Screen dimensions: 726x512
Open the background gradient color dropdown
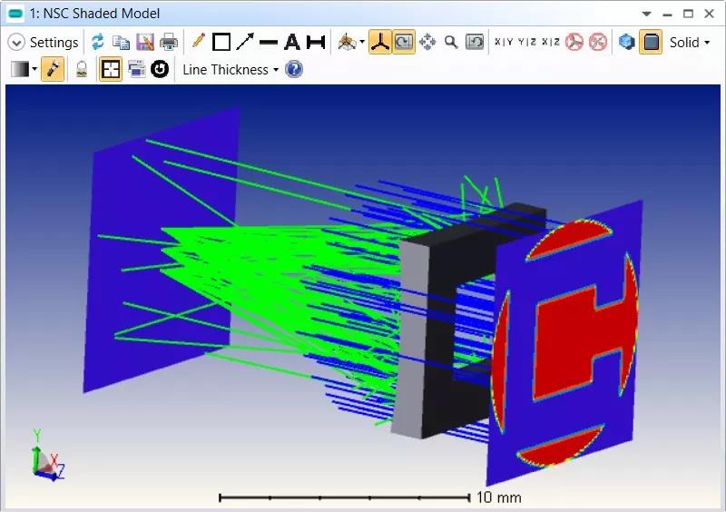click(24, 70)
